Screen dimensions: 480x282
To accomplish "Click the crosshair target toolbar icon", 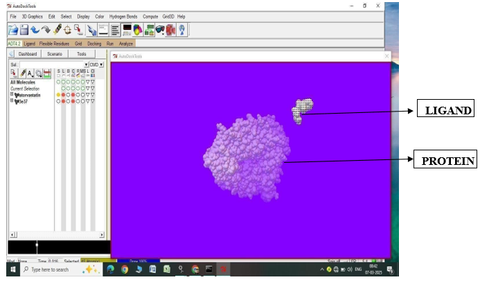I will [x=69, y=30].
